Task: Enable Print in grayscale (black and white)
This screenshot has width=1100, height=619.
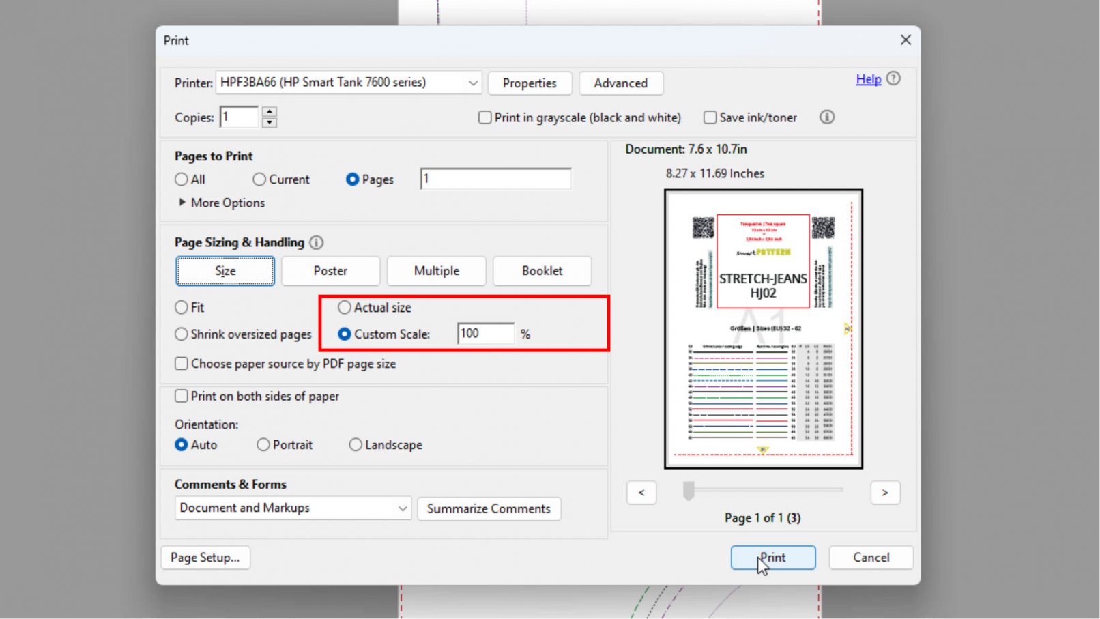Action: pos(484,117)
